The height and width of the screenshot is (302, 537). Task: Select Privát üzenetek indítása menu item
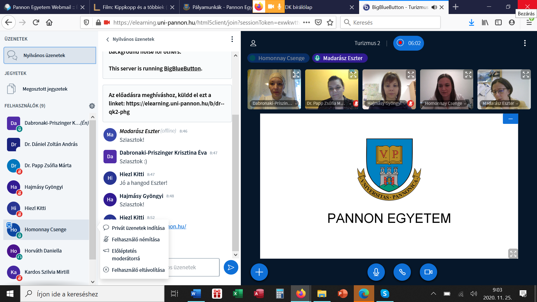tap(138, 228)
